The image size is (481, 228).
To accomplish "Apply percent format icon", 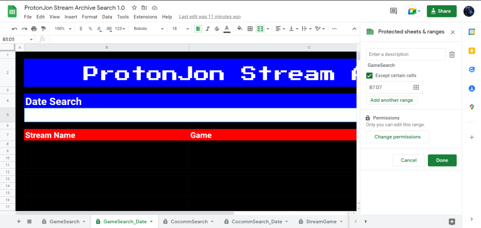I will click(90, 29).
